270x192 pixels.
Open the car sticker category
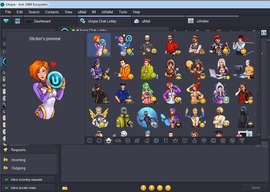point(118,141)
